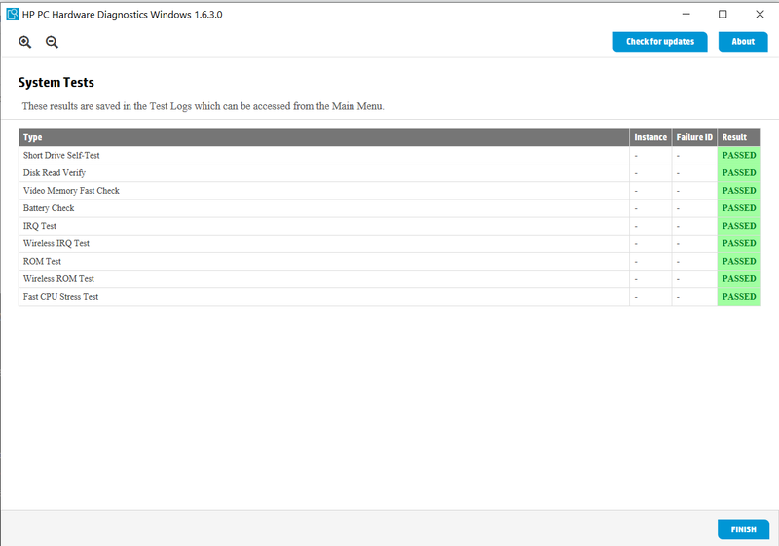Click PASSED result for Disk Read Verify

click(x=739, y=172)
